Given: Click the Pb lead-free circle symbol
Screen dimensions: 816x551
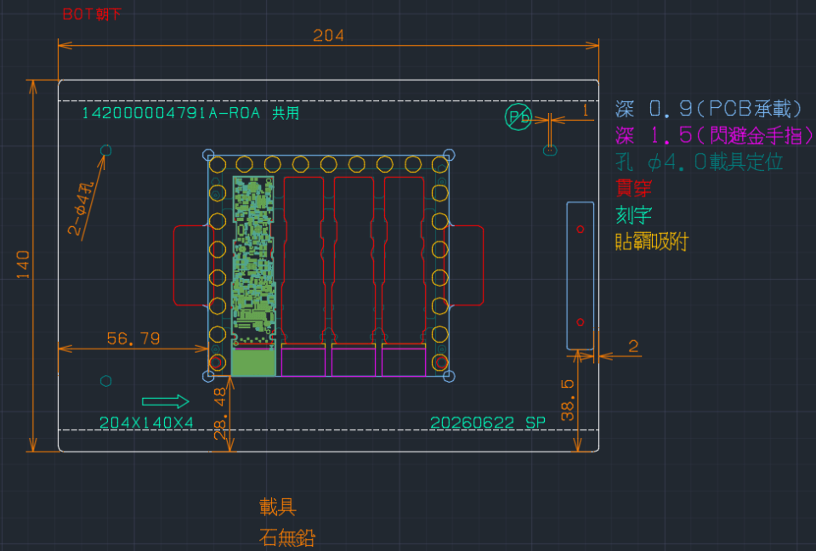Looking at the screenshot, I should click(518, 116).
